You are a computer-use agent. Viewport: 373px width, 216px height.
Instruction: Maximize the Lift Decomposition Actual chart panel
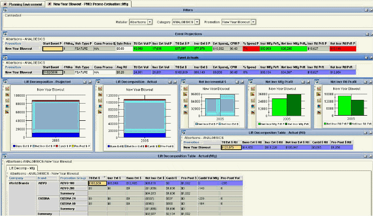(174, 82)
